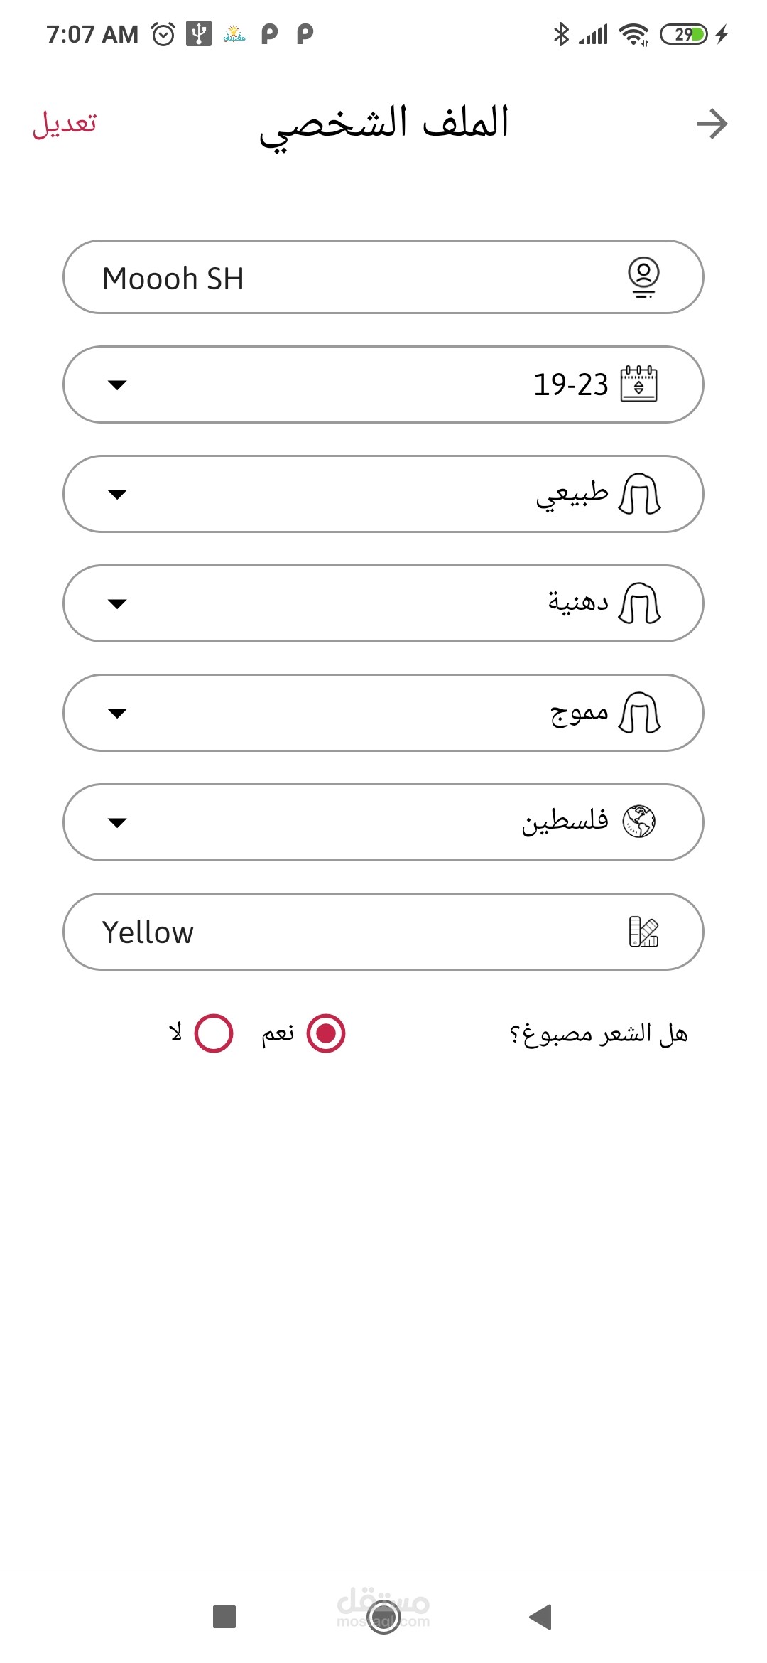Open the طبيعي dropdown arrow

coord(117,495)
